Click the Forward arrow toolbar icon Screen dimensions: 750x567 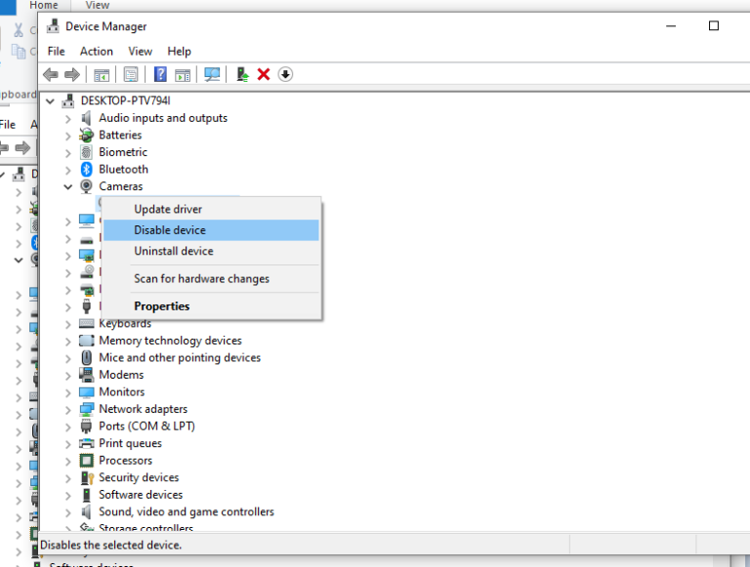(x=71, y=74)
